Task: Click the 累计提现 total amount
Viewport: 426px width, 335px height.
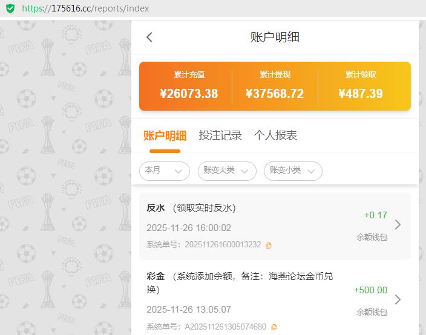Action: [x=275, y=94]
